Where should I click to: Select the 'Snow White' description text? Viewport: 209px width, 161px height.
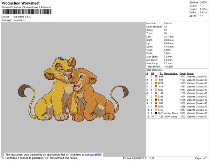171,116
